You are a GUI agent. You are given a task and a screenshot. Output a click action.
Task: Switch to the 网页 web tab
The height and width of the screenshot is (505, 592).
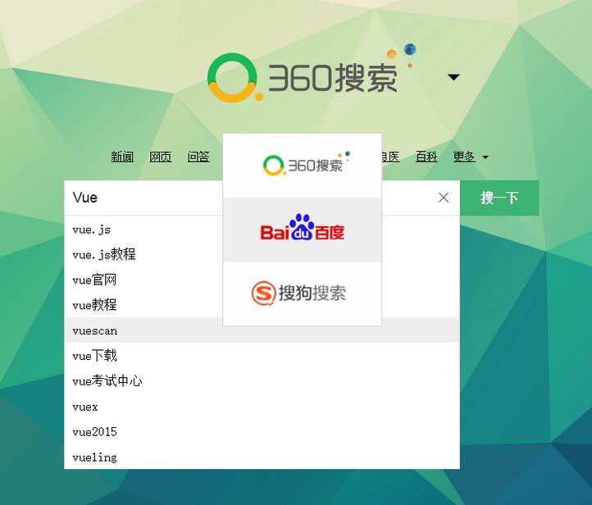click(x=161, y=157)
